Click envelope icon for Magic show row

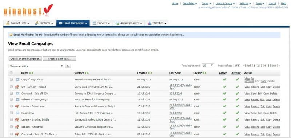coord(17,113)
